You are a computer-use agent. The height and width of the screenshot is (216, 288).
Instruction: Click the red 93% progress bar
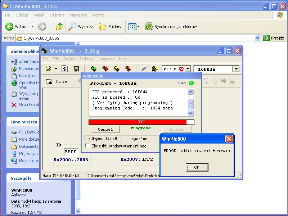pos(141,122)
